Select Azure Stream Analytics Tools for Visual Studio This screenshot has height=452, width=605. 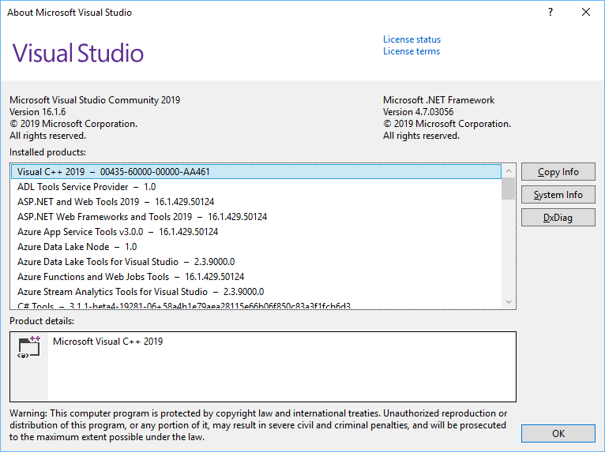pyautogui.click(x=256, y=292)
